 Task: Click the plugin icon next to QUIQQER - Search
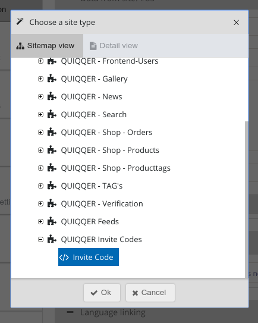point(52,114)
